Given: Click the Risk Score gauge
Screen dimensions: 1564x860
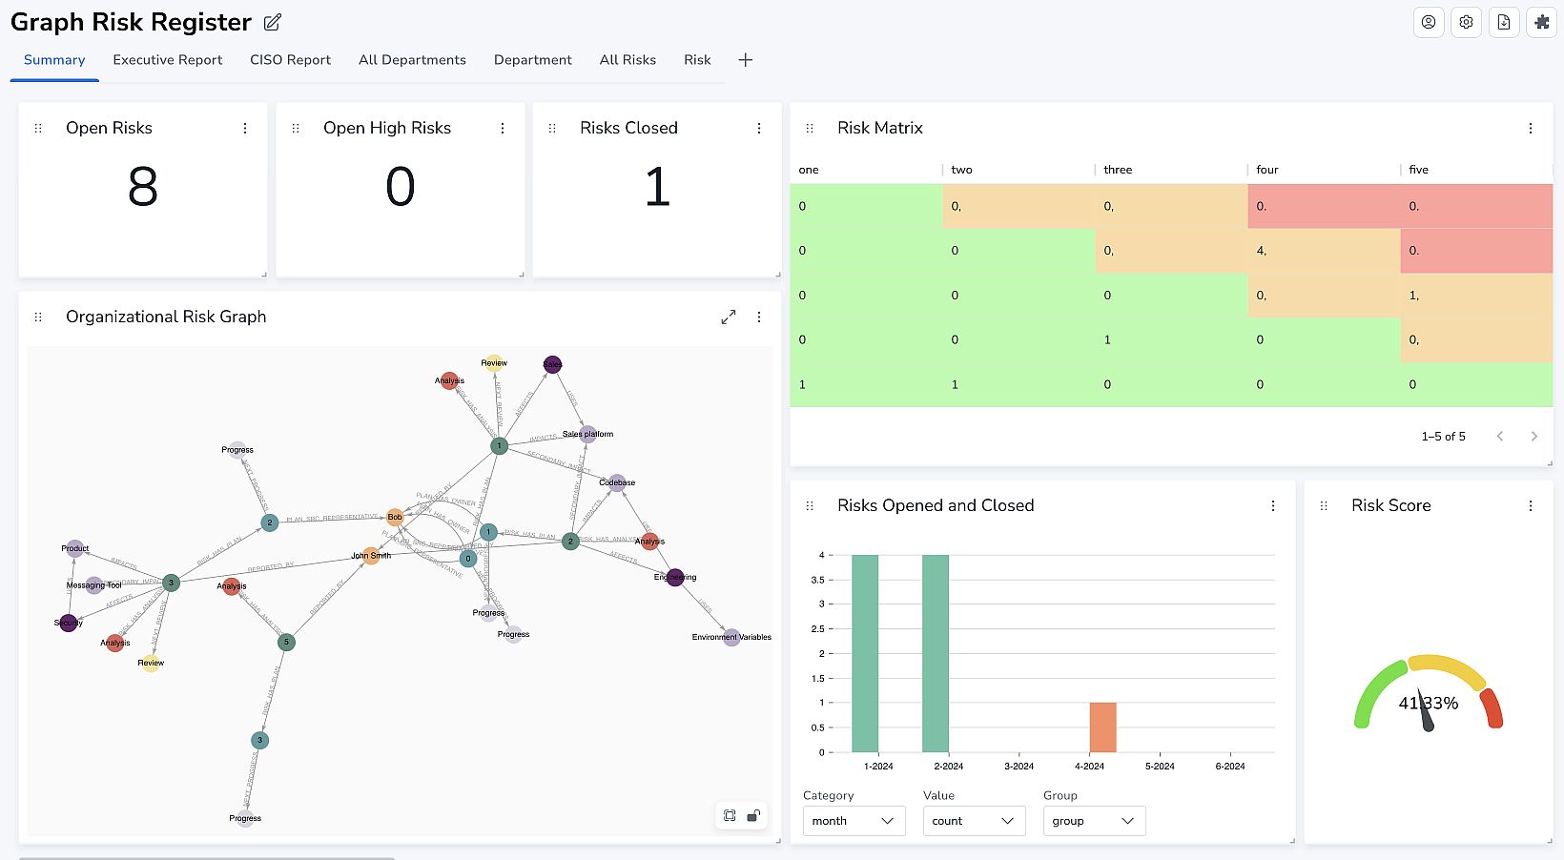Looking at the screenshot, I should tap(1429, 693).
